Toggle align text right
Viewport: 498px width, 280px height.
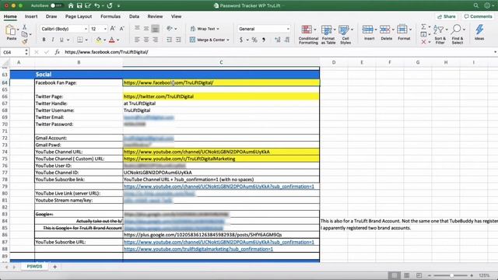[156, 40]
